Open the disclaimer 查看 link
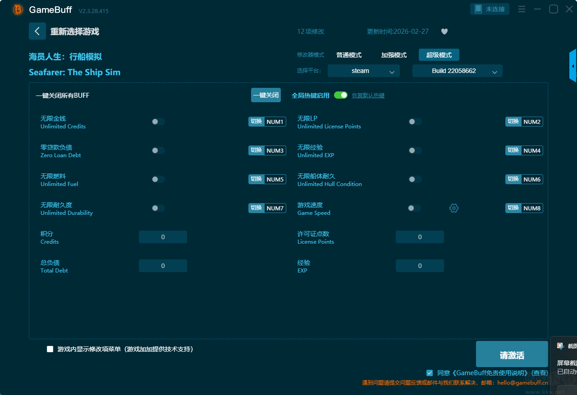This screenshot has width=577, height=395. tap(540, 373)
